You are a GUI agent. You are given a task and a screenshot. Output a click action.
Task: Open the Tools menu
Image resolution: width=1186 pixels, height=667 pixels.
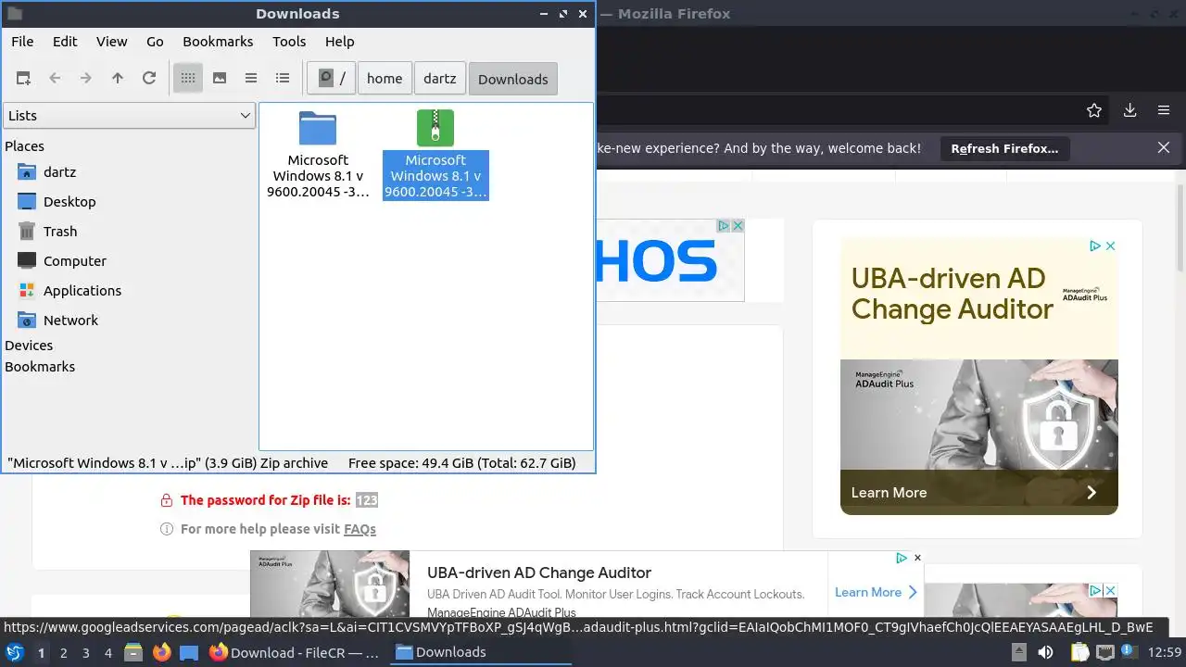tap(289, 42)
